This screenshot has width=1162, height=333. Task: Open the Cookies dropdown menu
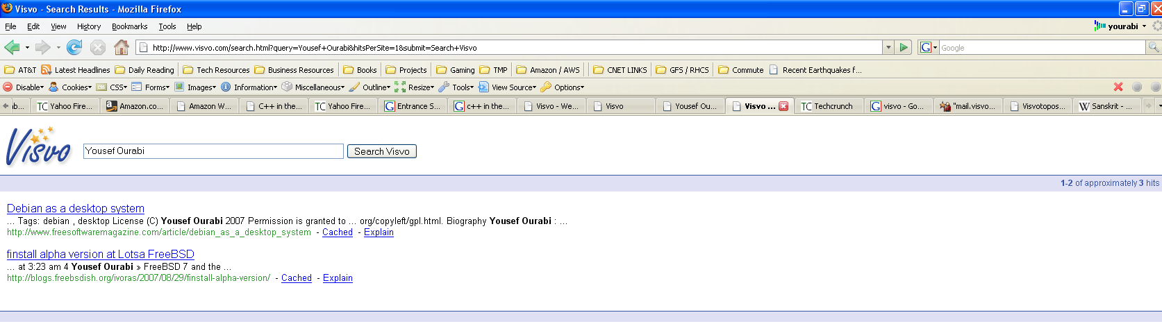[x=70, y=87]
